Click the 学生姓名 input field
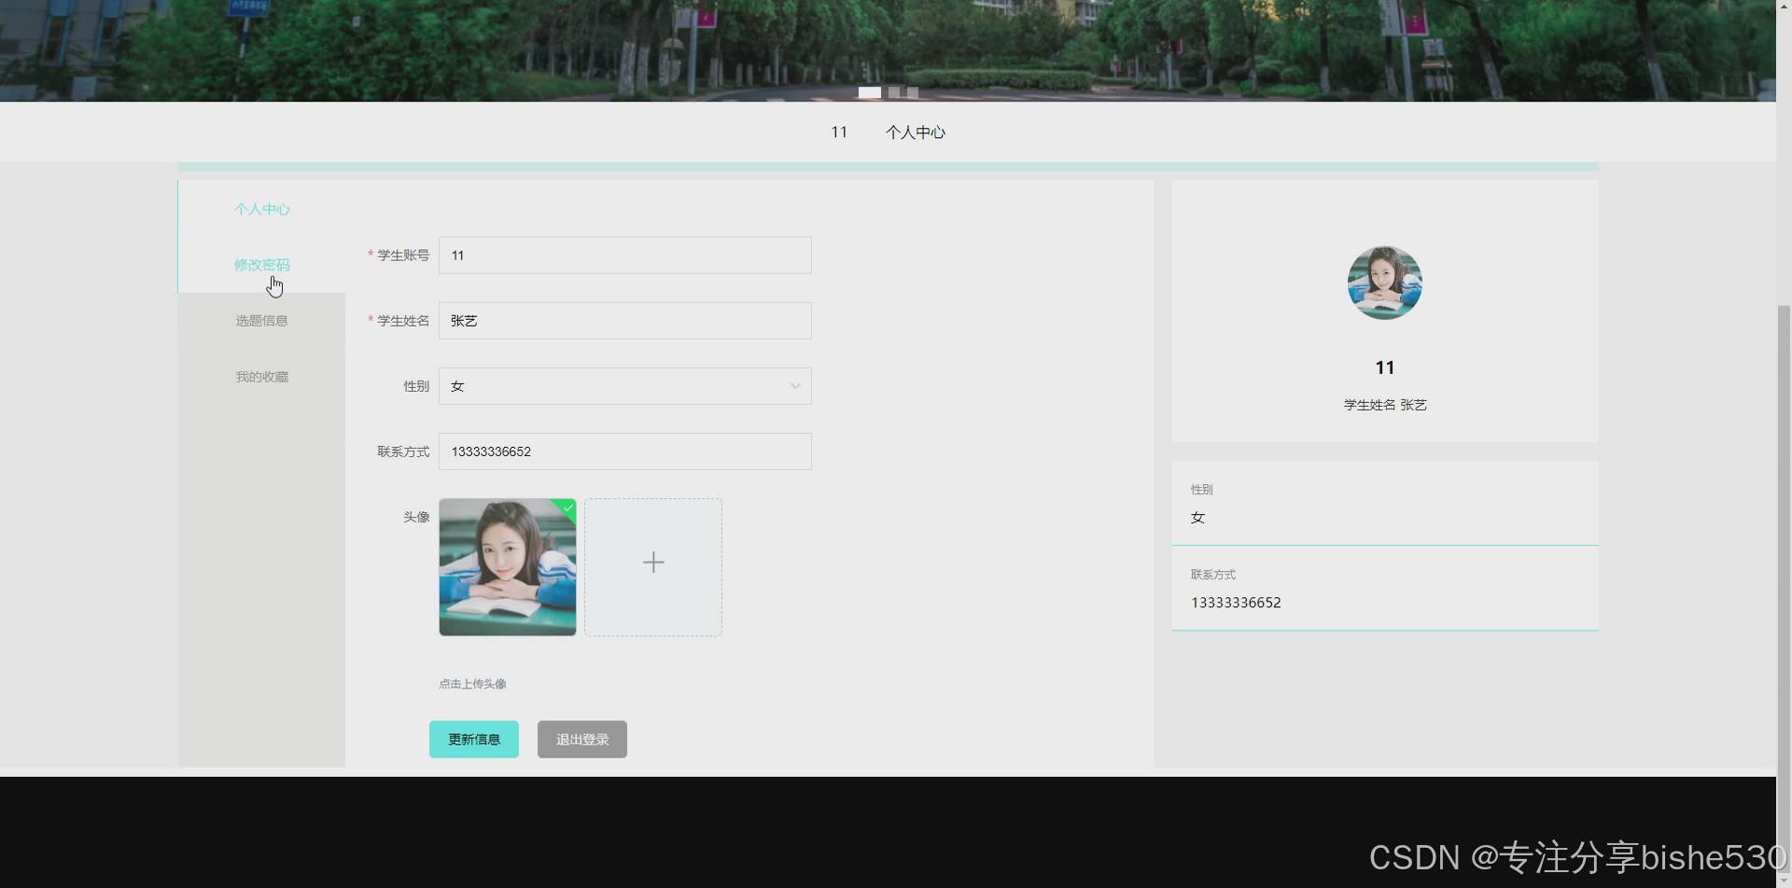Screen dimensions: 1792x888 (x=625, y=321)
